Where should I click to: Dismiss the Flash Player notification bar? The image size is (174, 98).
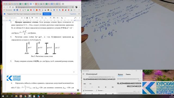pyautogui.click(x=79, y=14)
